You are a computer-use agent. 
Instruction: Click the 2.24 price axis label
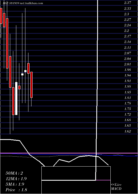[x=128, y=25]
